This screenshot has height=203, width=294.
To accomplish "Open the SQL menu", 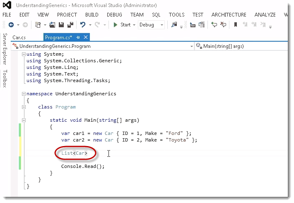I will tap(156, 15).
